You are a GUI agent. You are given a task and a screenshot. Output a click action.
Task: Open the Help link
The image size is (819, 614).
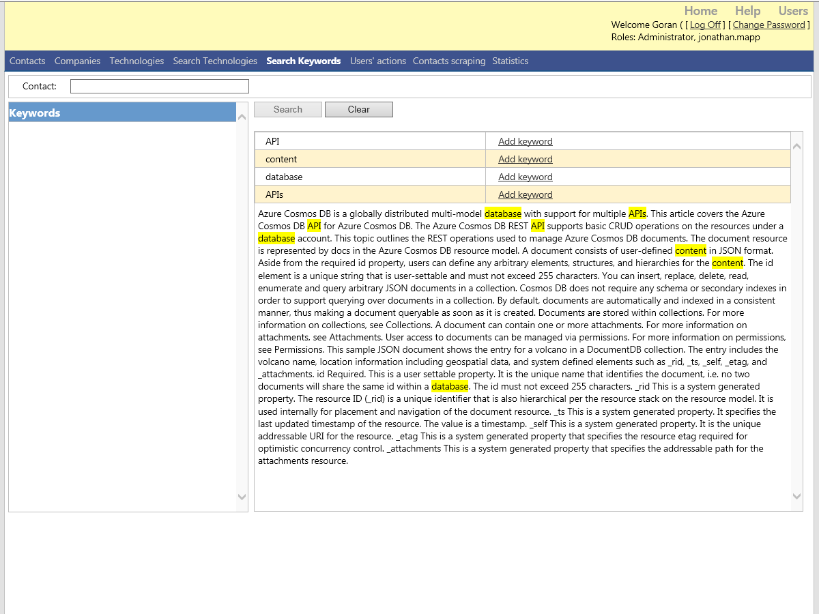[748, 11]
